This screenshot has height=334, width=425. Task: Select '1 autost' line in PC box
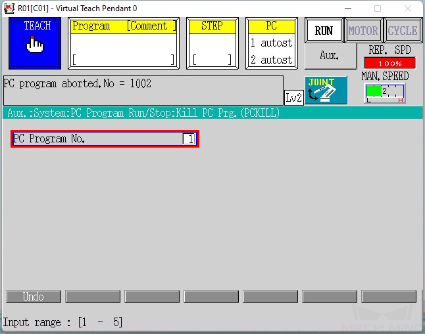[x=272, y=43]
